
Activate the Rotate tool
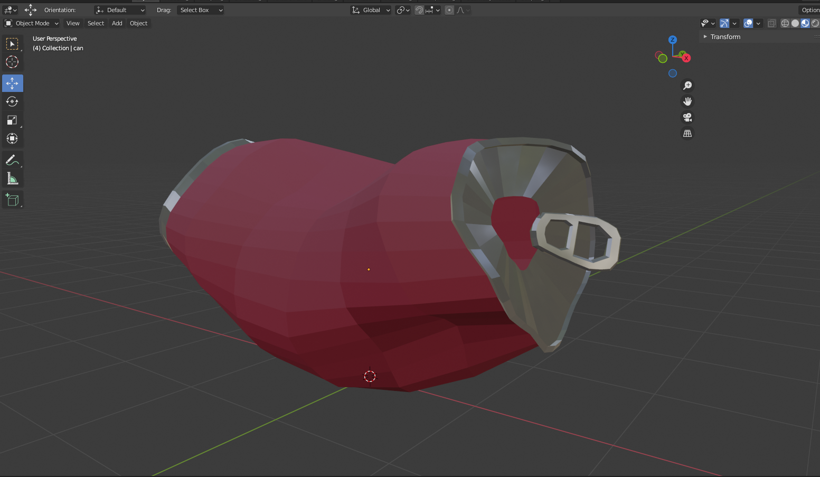pos(12,101)
